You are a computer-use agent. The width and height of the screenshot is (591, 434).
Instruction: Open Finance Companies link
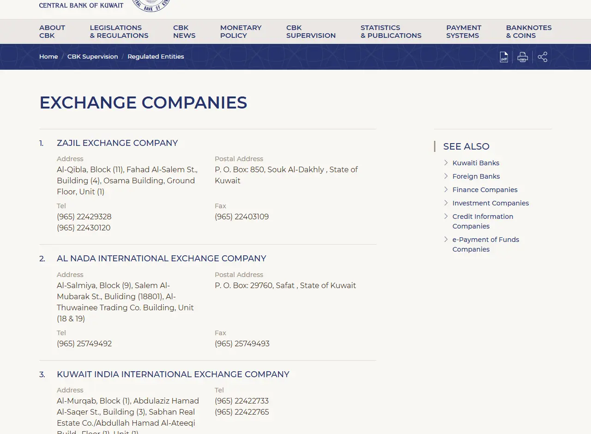[x=485, y=190]
